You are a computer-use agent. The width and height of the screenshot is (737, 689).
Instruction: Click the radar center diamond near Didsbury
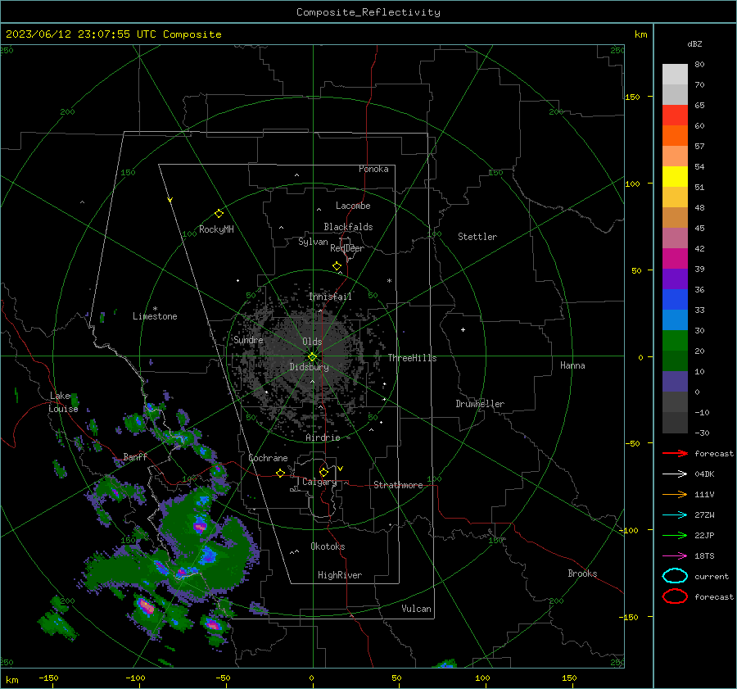click(312, 357)
